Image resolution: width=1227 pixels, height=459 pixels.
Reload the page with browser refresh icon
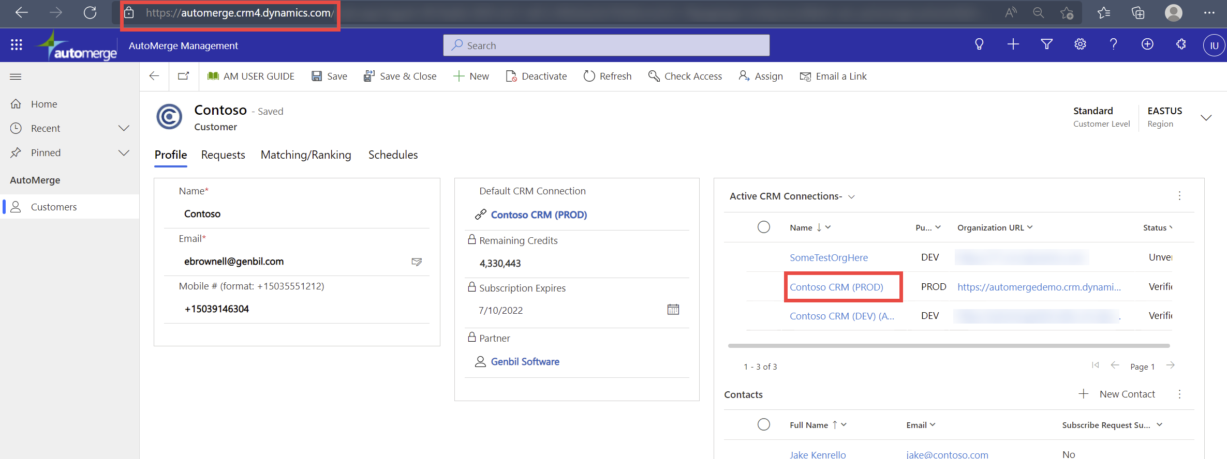coord(90,12)
